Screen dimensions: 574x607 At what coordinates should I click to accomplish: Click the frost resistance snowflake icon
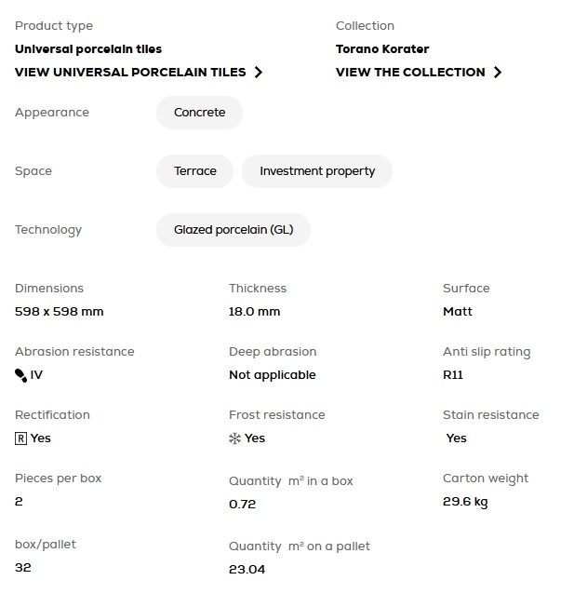234,438
